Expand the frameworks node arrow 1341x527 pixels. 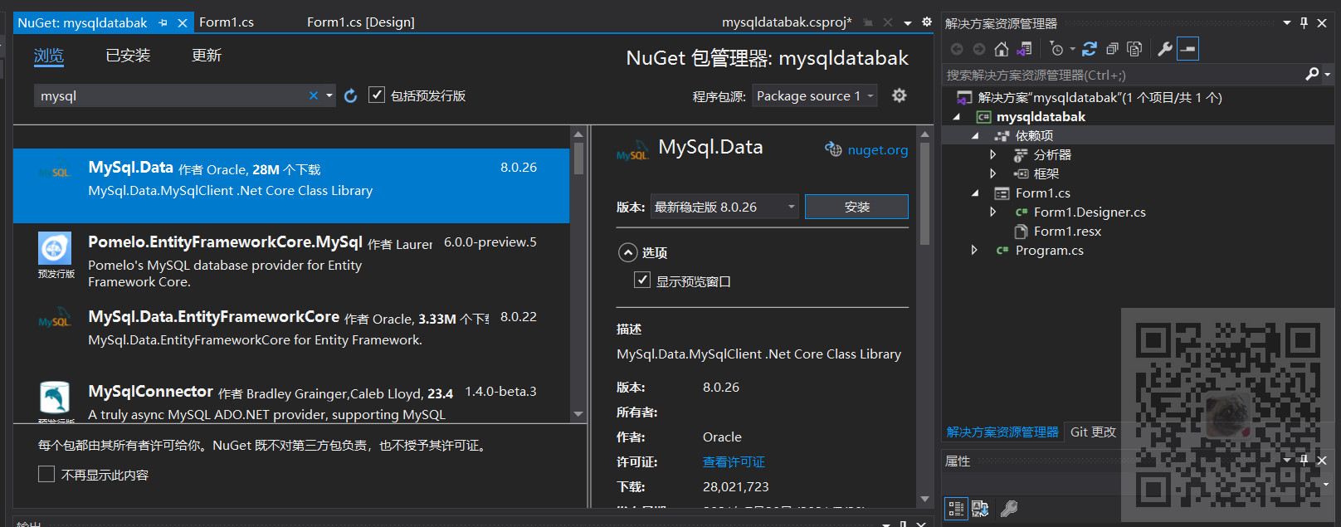(993, 173)
